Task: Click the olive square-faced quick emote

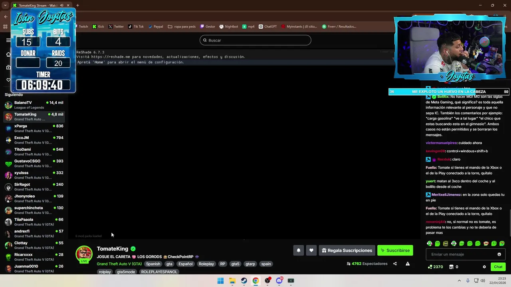Action: coord(446,244)
